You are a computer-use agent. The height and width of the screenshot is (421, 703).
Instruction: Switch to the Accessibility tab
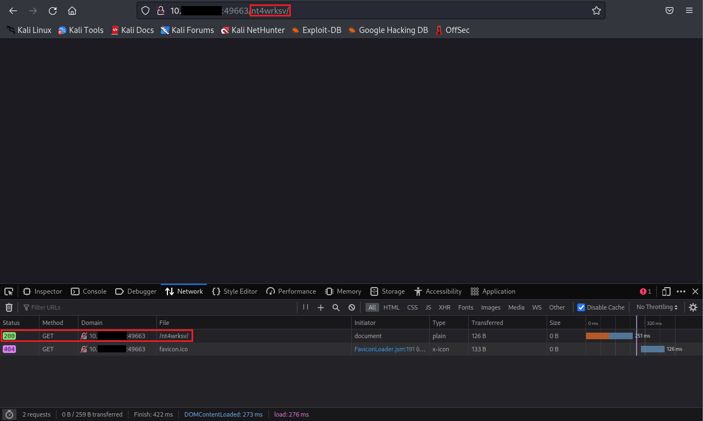pos(438,291)
